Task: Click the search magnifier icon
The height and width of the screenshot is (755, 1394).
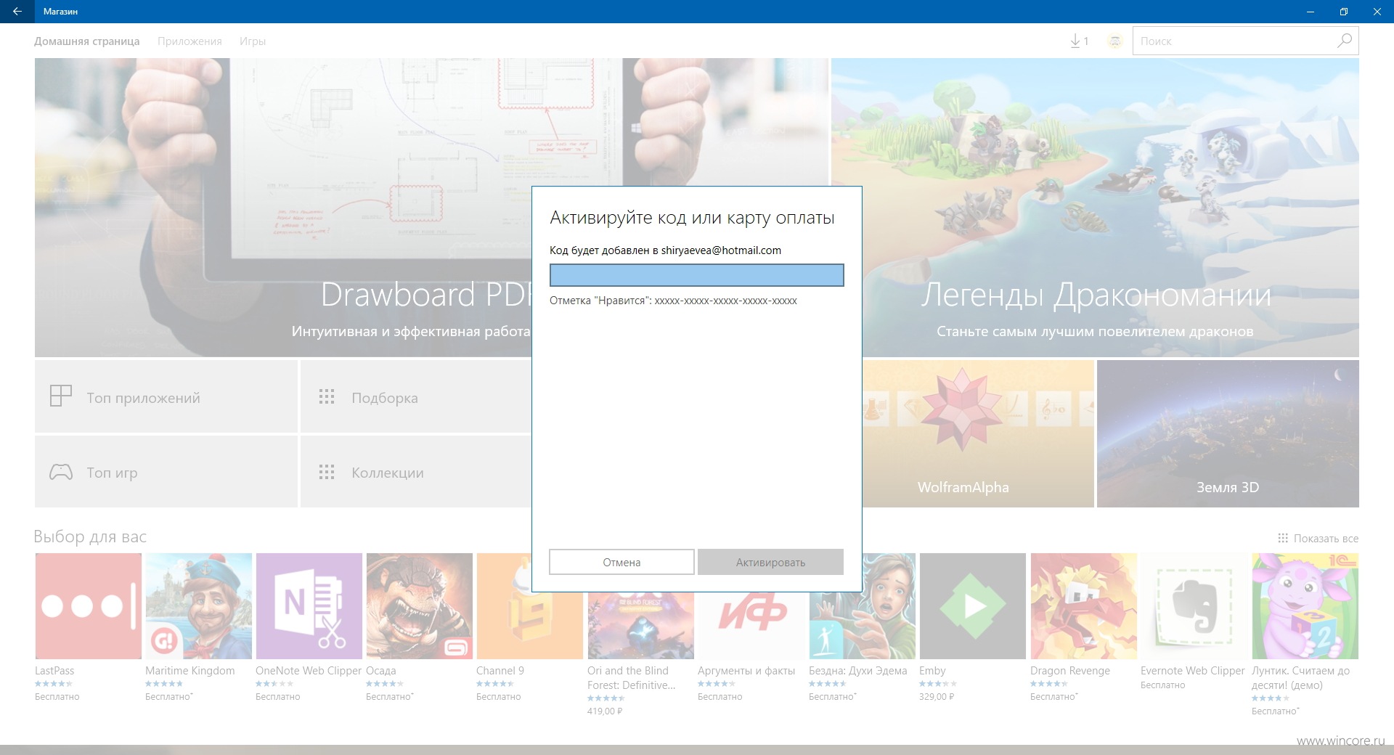Action: 1345,41
